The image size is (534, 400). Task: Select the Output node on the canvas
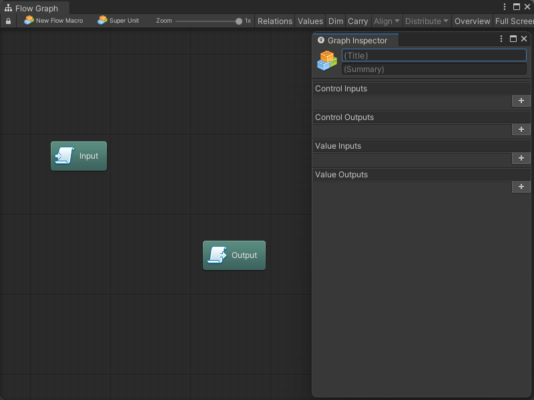(x=234, y=255)
